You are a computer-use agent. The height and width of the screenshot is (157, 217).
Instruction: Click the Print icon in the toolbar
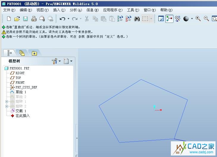pos(34,19)
